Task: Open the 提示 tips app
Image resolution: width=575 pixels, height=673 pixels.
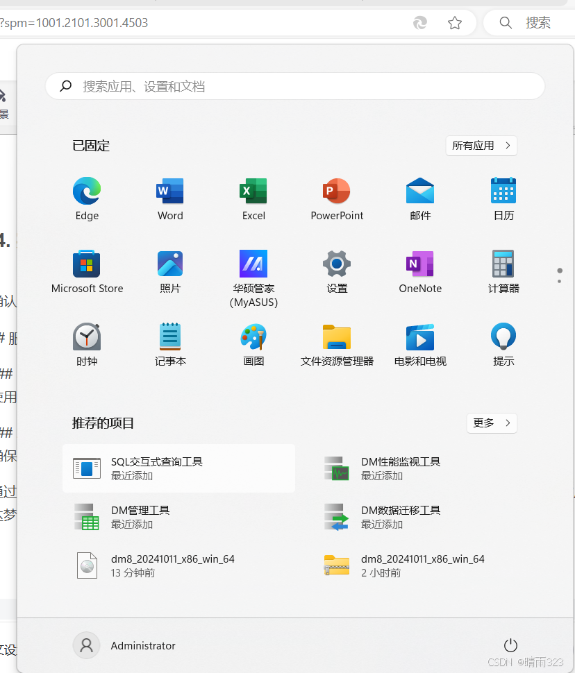Action: tap(503, 345)
